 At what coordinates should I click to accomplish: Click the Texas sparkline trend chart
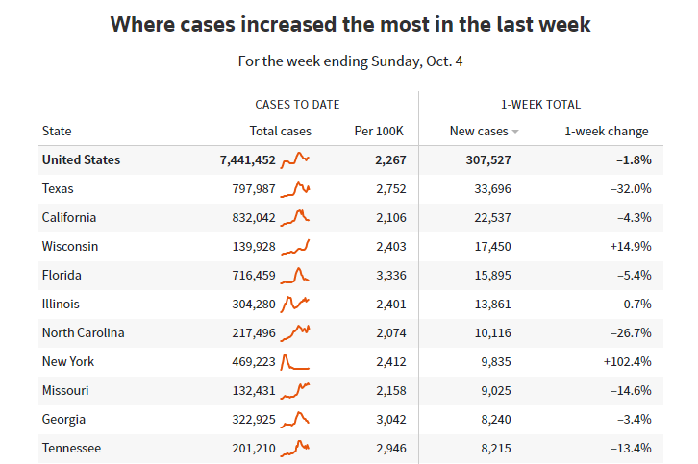click(x=295, y=188)
